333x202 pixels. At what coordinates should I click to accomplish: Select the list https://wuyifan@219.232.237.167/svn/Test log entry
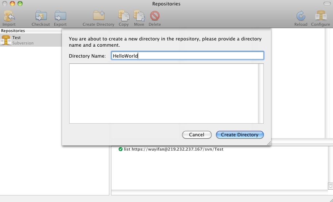(x=173, y=149)
